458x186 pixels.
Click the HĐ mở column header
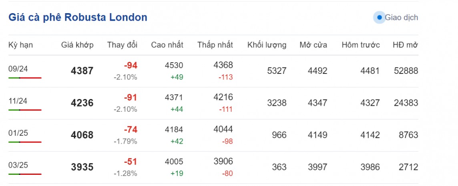(x=405, y=45)
